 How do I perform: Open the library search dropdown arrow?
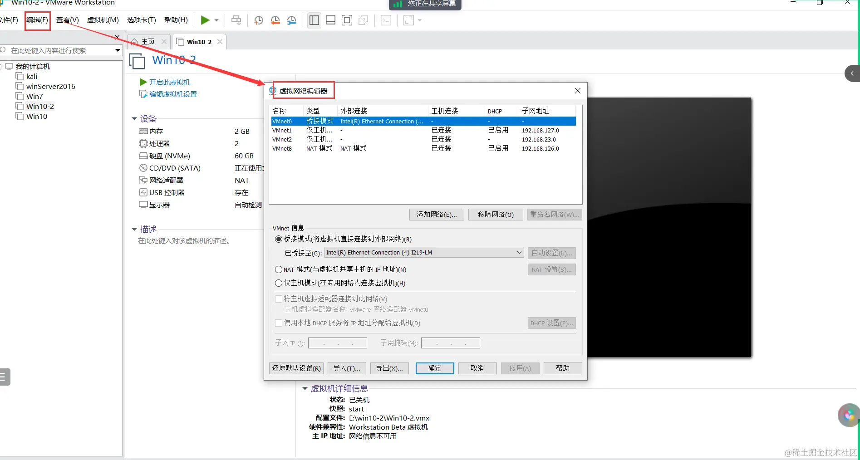tap(118, 50)
